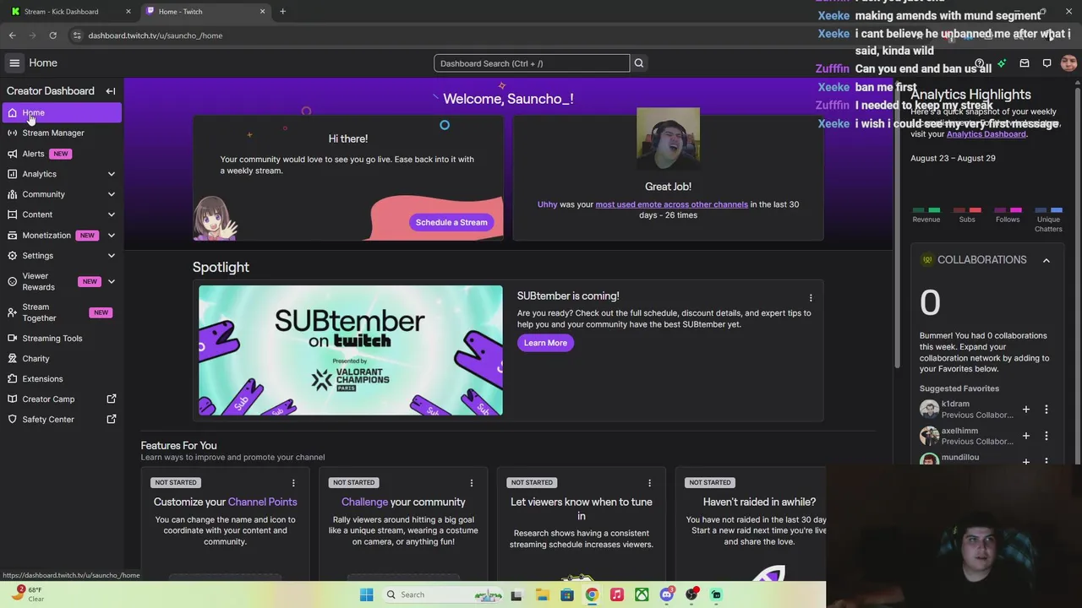Click the Charity heart sidebar icon
The width and height of the screenshot is (1082, 608).
(12, 358)
